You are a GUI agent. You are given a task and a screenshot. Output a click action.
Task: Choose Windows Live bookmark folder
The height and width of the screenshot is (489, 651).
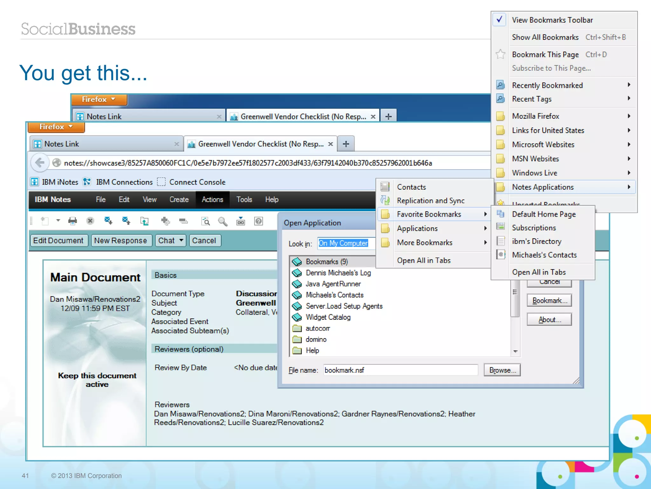point(565,173)
